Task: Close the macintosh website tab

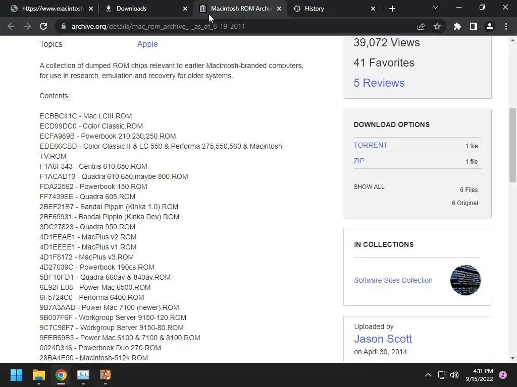Action: click(91, 9)
